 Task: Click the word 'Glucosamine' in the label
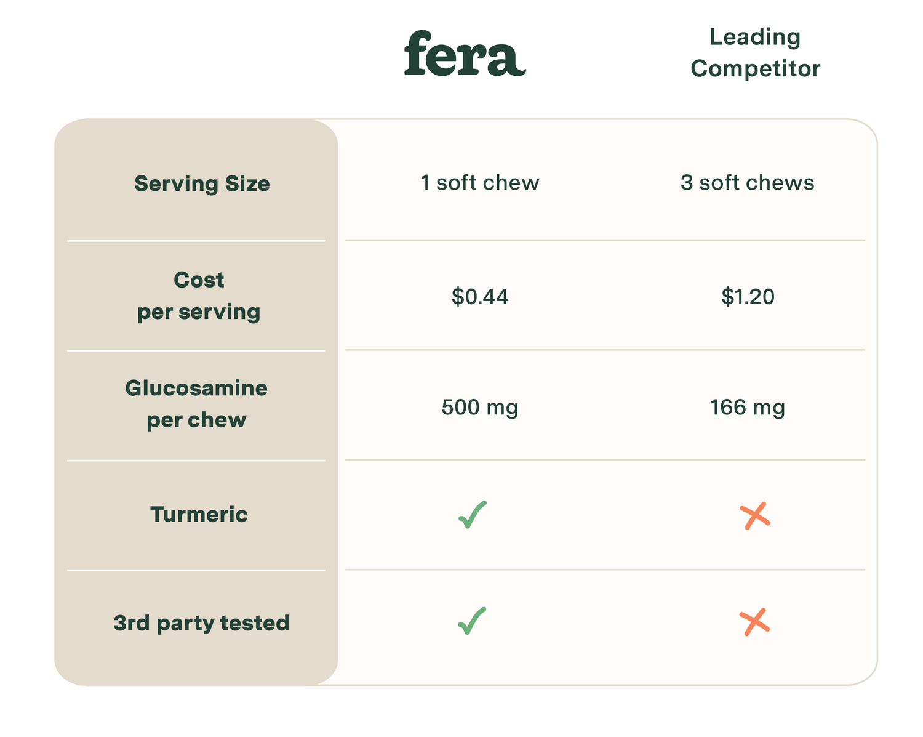(196, 388)
